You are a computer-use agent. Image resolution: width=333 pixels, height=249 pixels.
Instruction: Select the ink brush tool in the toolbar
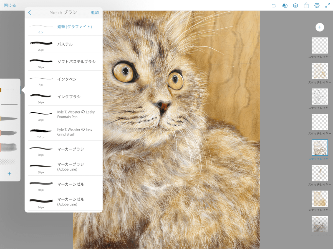click(9, 119)
